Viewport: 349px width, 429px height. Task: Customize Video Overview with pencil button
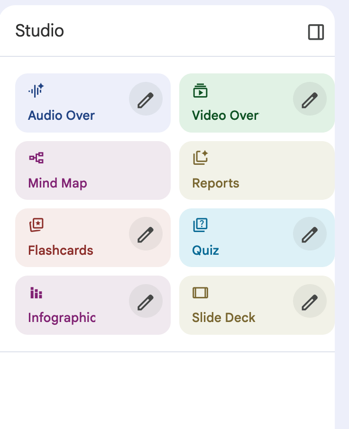coord(310,99)
